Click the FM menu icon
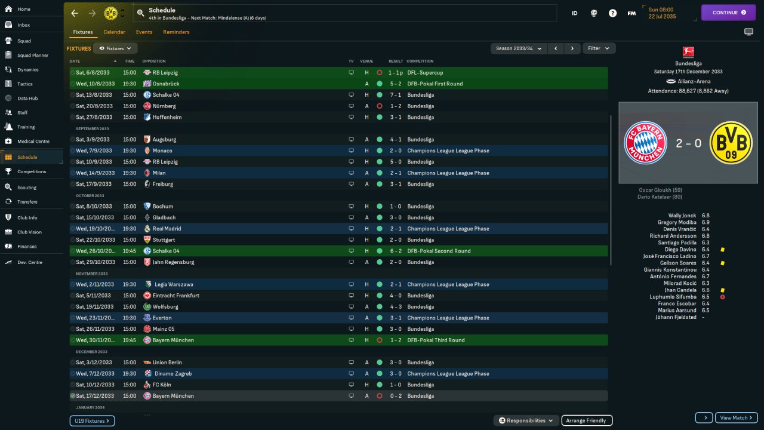This screenshot has height=430, width=764. pyautogui.click(x=631, y=13)
